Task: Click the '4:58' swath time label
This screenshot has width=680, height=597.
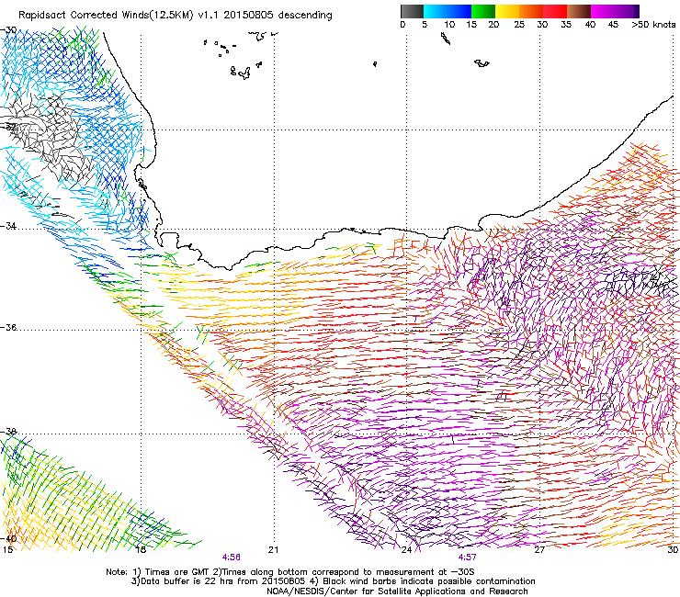Action: tap(232, 558)
